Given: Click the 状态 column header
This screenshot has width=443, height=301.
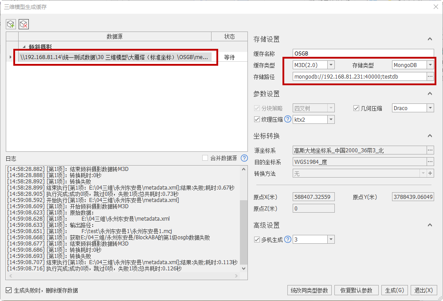Looking at the screenshot, I should click(229, 36).
